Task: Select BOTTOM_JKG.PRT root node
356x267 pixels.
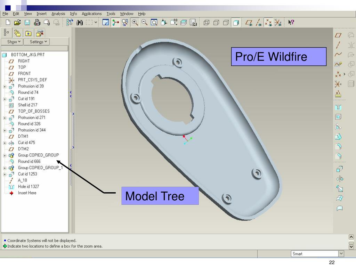Action: (28, 55)
